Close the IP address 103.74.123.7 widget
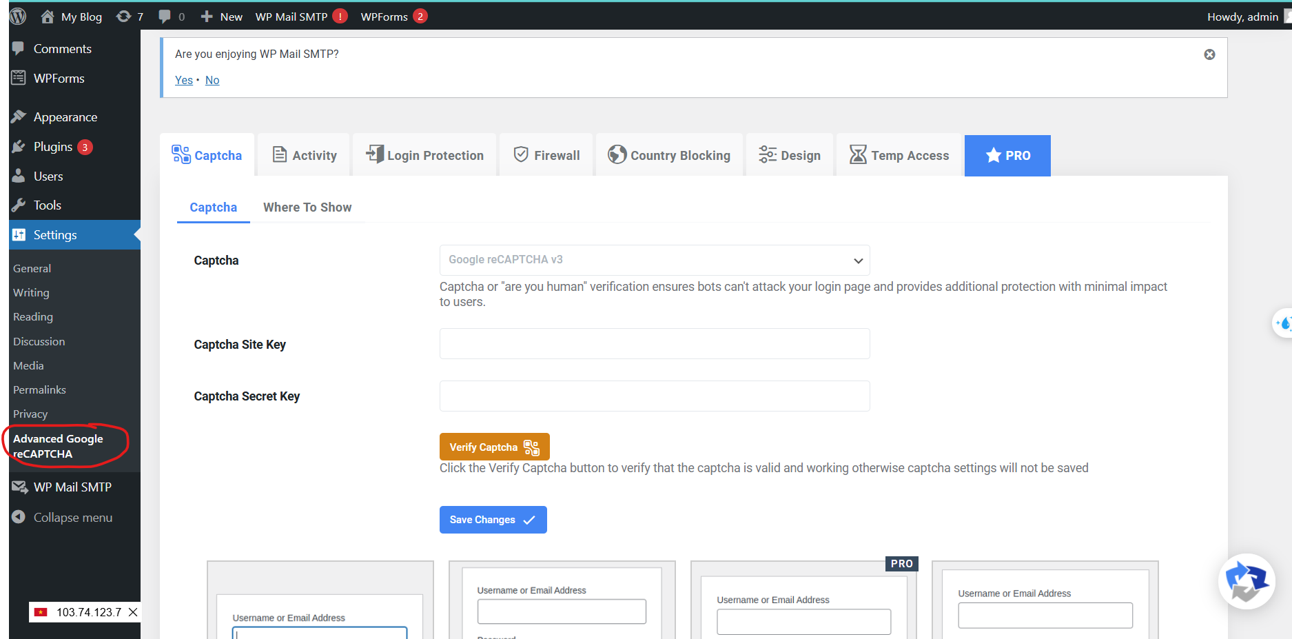The width and height of the screenshot is (1292, 639). pyautogui.click(x=134, y=612)
